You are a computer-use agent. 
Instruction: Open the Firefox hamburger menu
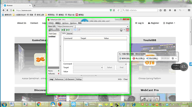(189, 10)
